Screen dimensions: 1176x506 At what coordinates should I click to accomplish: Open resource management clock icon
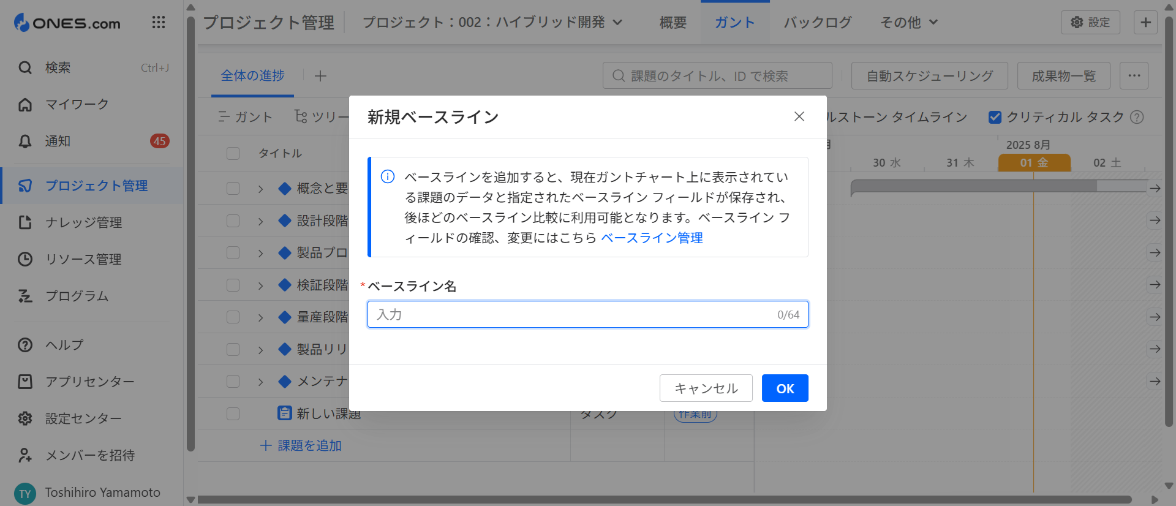[25, 259]
